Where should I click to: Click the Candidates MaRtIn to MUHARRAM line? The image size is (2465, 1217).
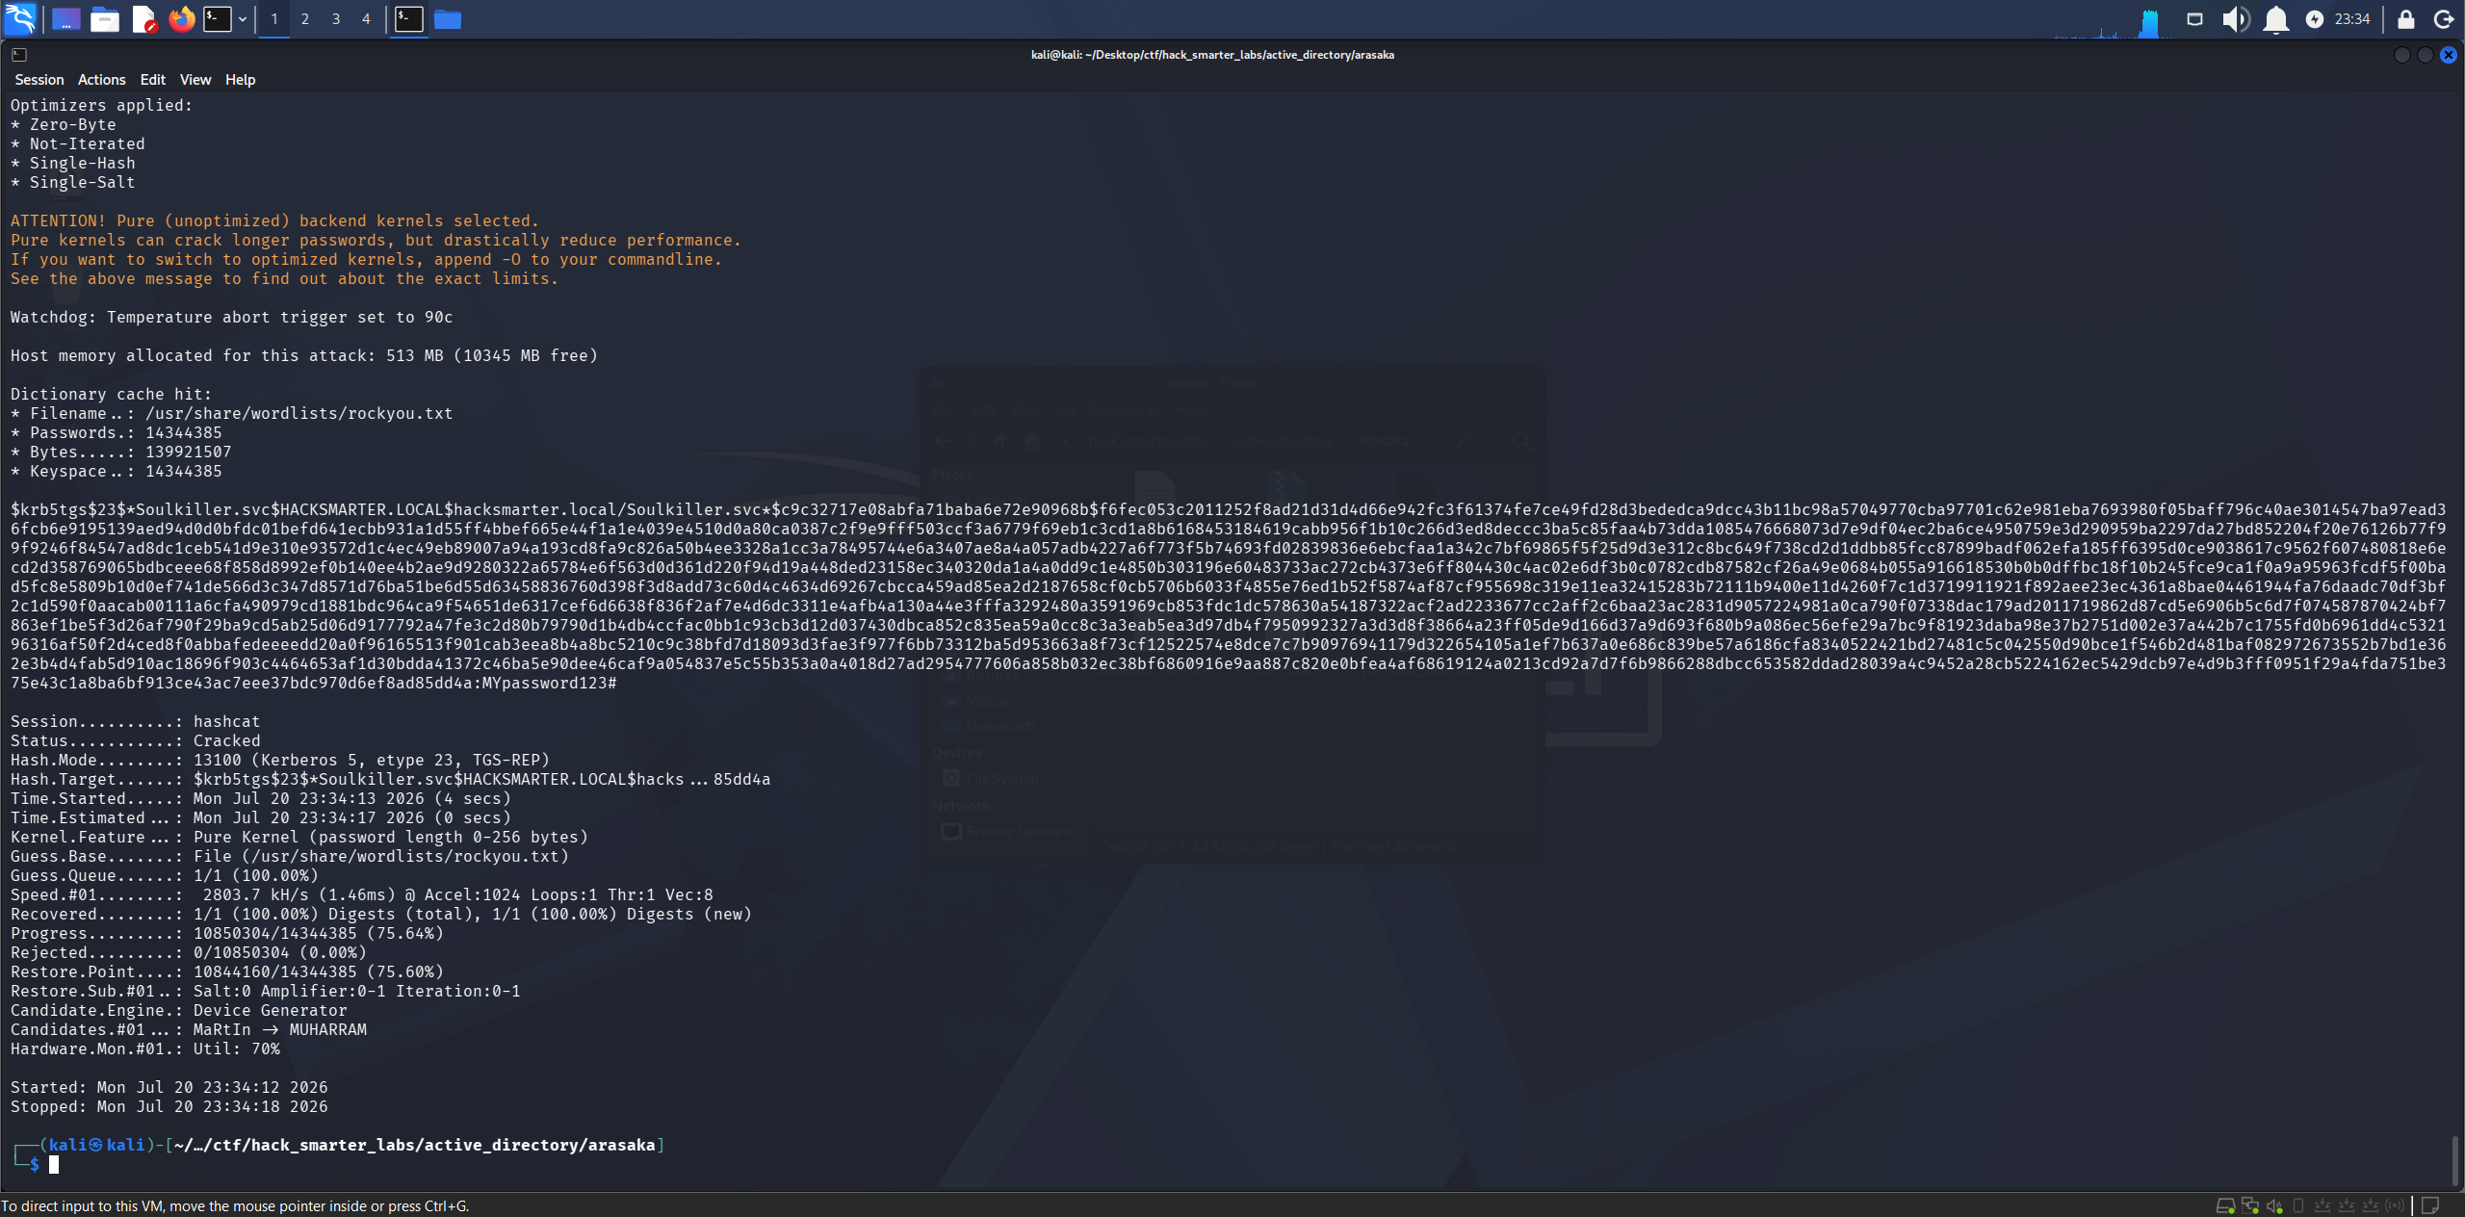point(189,1029)
